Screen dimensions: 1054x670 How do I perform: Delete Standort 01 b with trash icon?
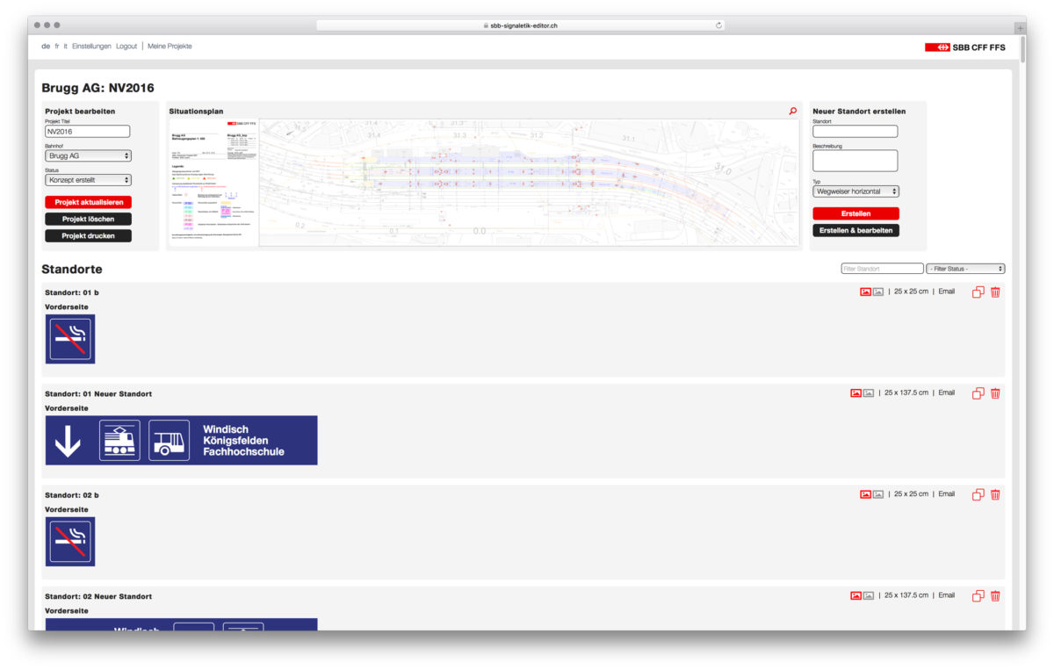click(x=995, y=292)
